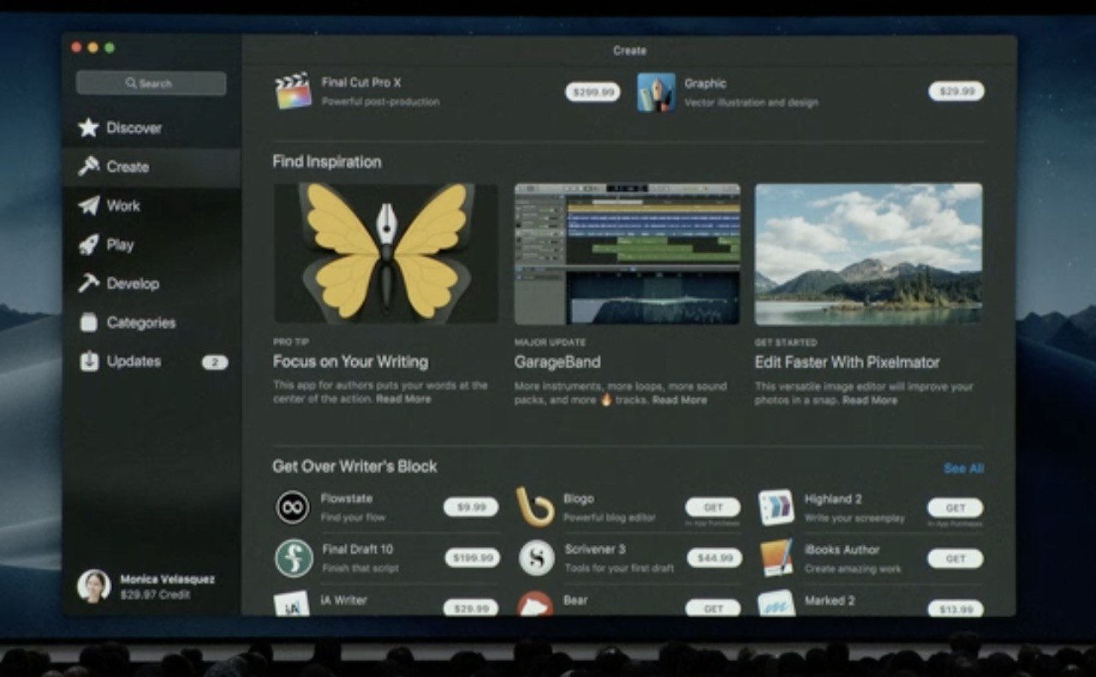Click Edit Faster With Pixelmator headline
1096x677 pixels.
click(847, 362)
